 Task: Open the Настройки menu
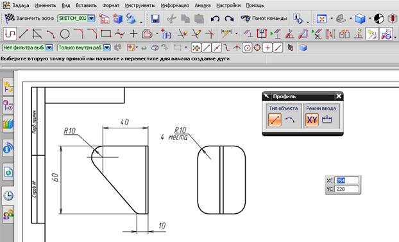(x=228, y=5)
